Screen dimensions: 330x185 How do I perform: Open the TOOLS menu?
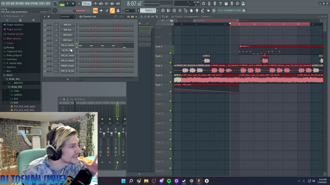42,4
